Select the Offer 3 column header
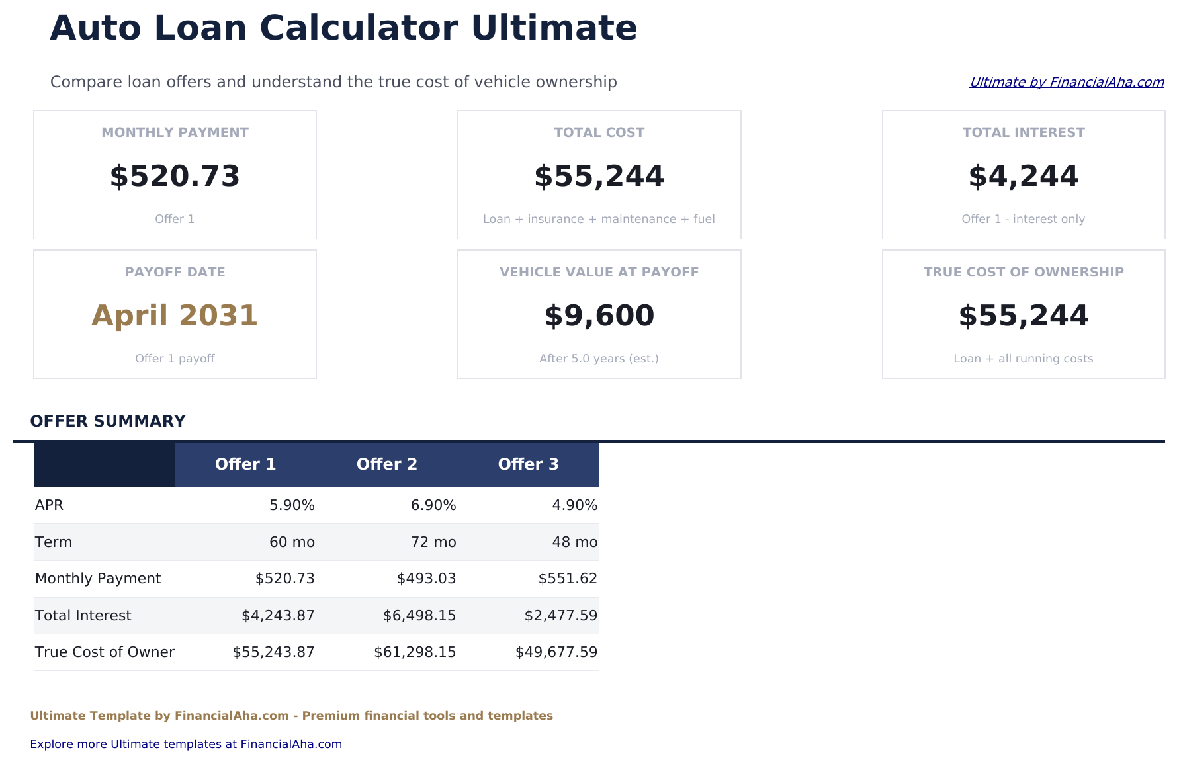1179x764 pixels. [x=528, y=464]
